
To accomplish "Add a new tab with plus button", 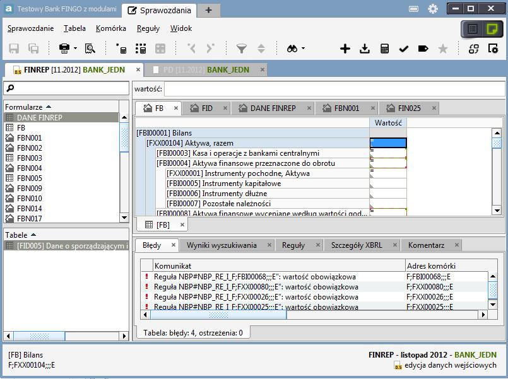I will click(x=209, y=10).
